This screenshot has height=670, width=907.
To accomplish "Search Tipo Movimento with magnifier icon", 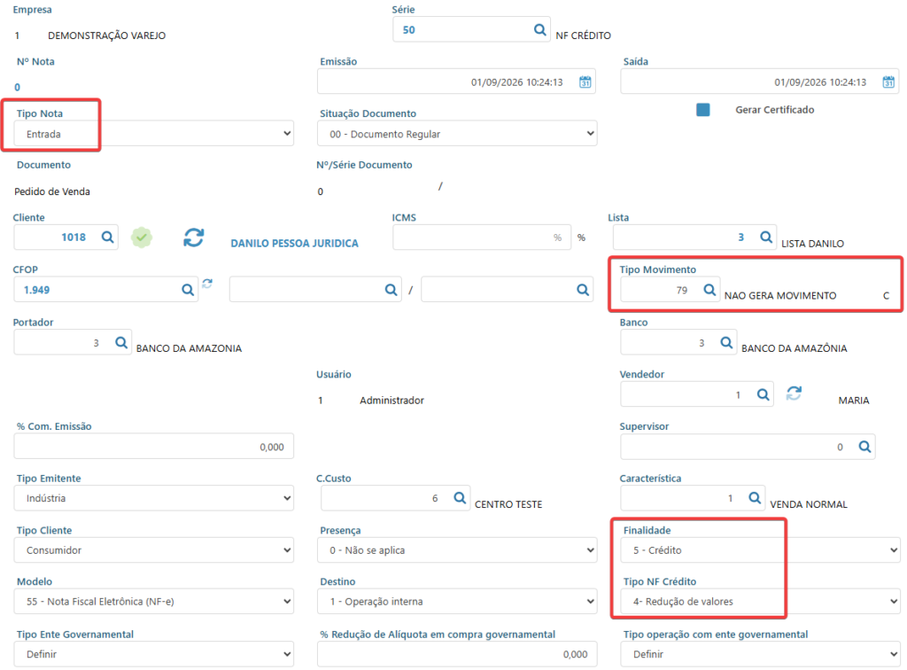I will click(709, 289).
